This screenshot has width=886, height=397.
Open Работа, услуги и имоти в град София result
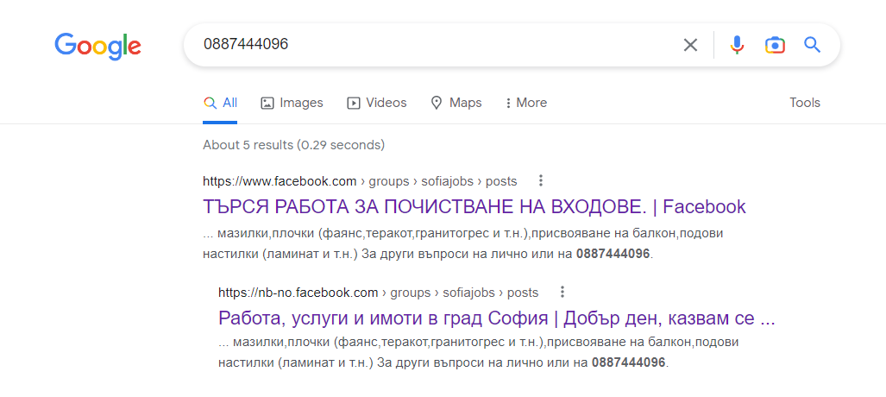[x=497, y=318]
